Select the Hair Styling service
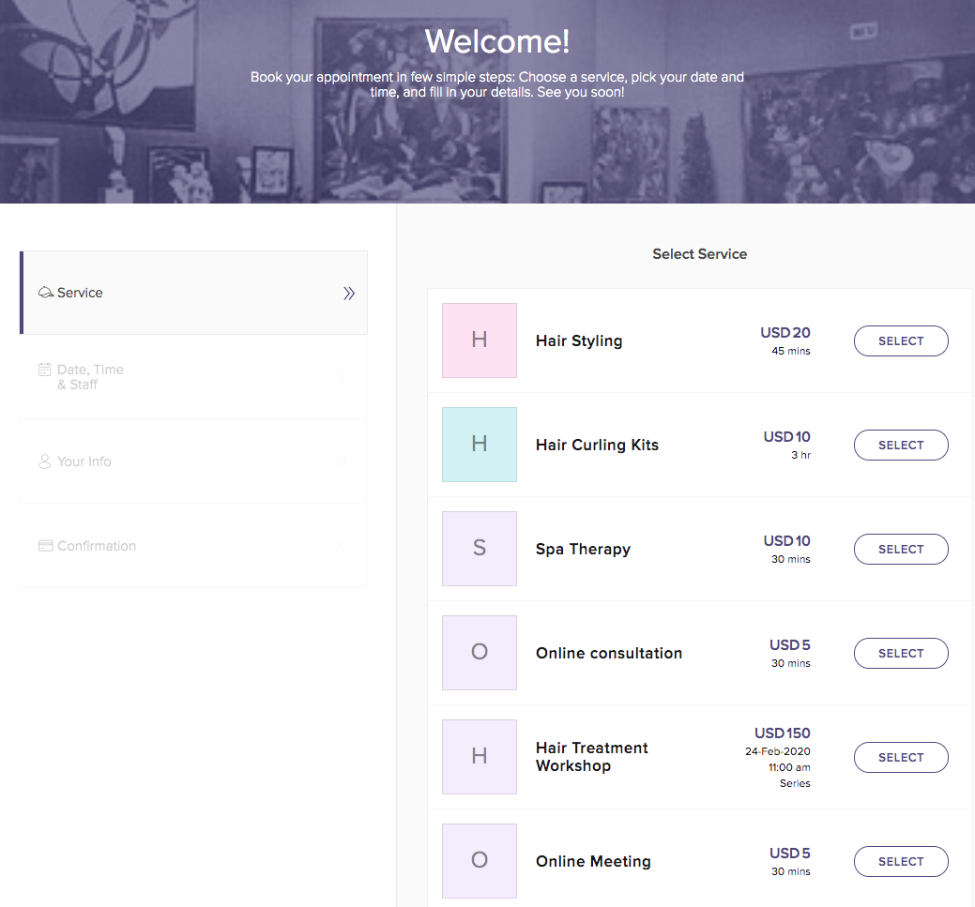975x907 pixels. 901,341
